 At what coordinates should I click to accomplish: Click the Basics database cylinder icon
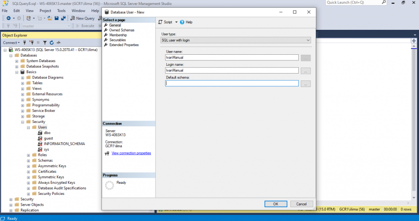coord(23,72)
